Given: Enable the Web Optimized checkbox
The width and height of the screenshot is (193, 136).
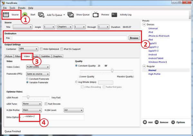Looking at the screenshot, I should tap(41, 49).
